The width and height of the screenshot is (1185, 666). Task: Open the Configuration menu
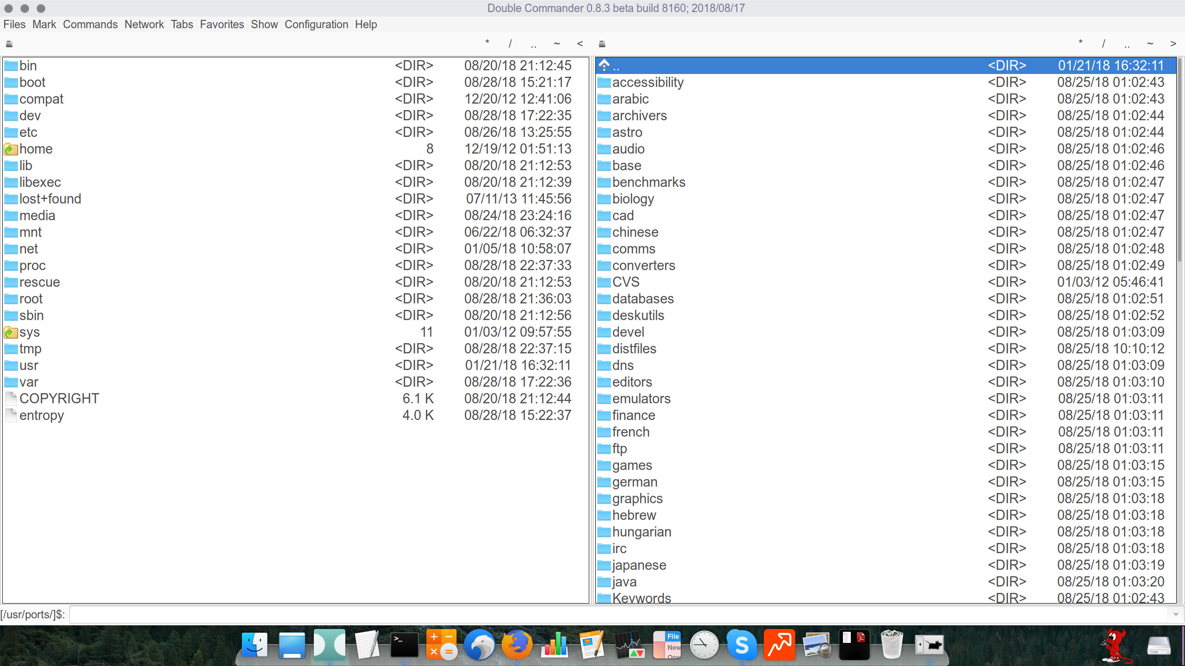click(x=317, y=24)
